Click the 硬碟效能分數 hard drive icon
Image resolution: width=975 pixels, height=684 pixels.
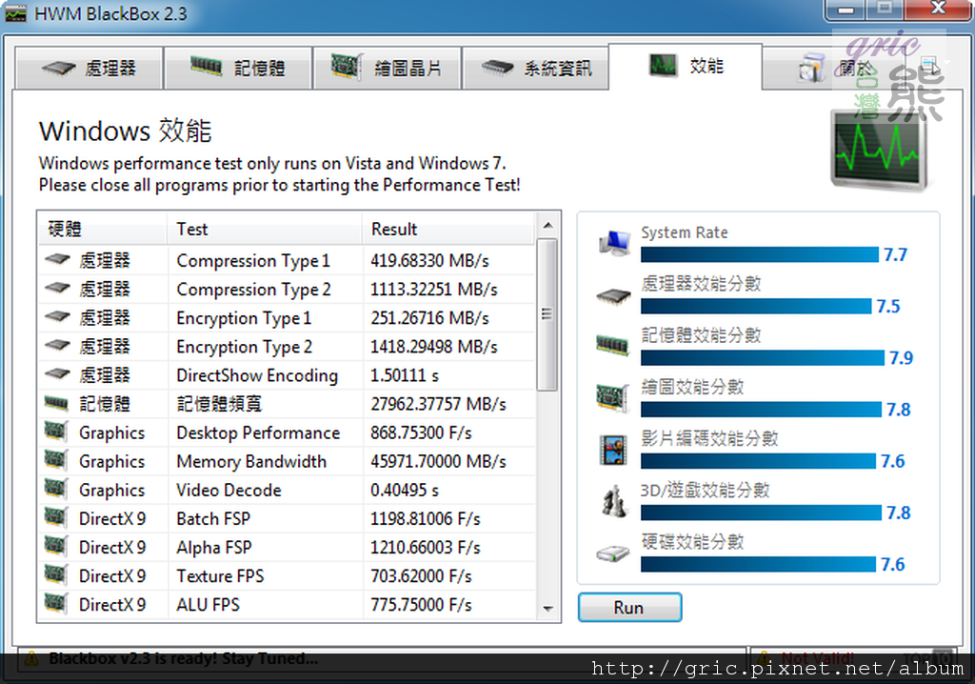(x=614, y=553)
